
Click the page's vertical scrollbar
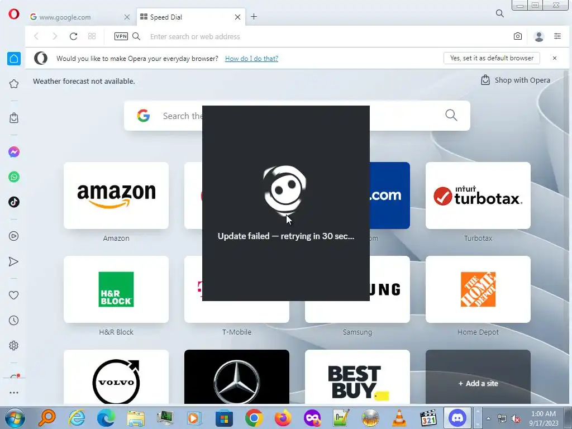point(566,237)
